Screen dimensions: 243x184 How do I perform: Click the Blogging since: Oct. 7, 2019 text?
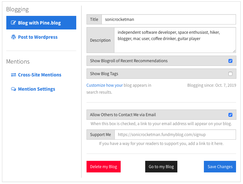tap(212, 85)
